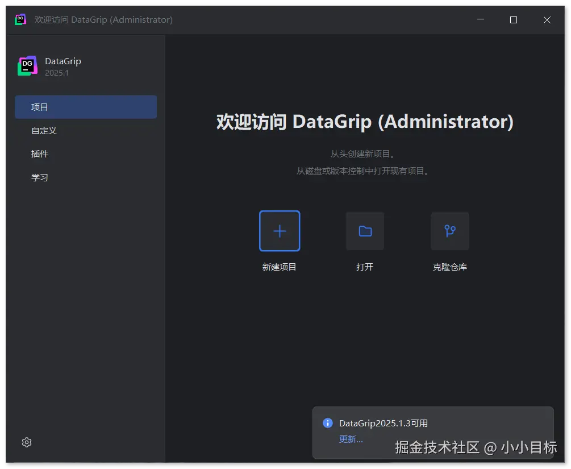Image resolution: width=571 pixels, height=469 pixels.
Task: Open the 插件 tab
Action: [86, 154]
